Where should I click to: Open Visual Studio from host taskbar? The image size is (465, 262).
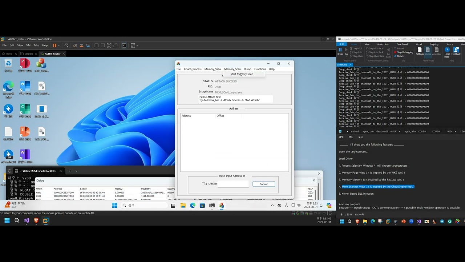(x=27, y=221)
